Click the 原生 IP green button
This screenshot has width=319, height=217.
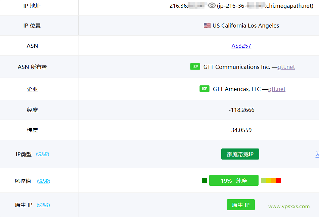click(x=241, y=205)
